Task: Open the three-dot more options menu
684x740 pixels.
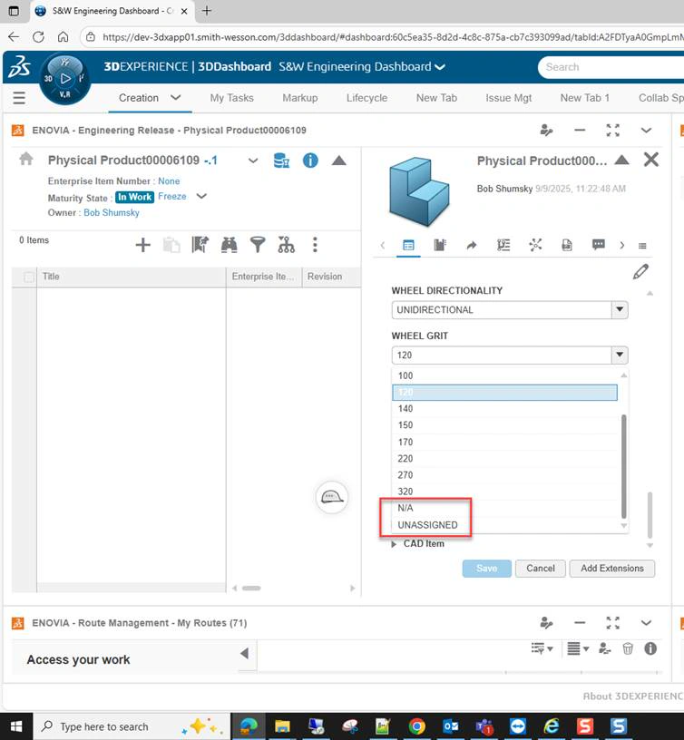Action: (x=315, y=245)
